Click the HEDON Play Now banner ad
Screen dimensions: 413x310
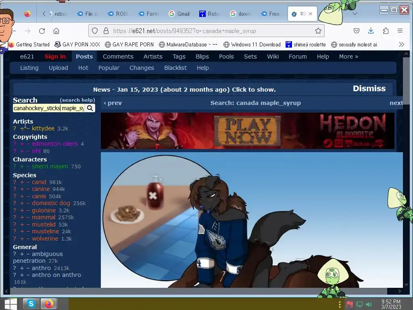(x=248, y=131)
